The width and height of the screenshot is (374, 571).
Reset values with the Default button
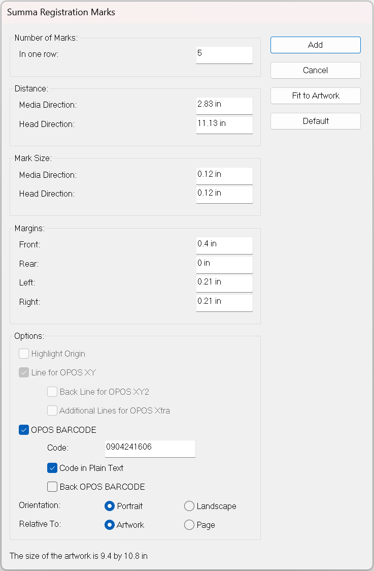click(316, 121)
